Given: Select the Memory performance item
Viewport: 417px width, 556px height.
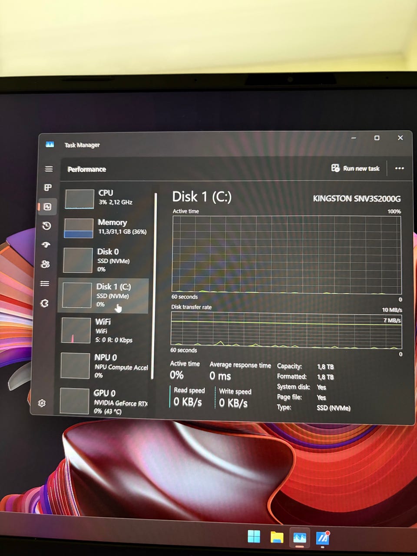Looking at the screenshot, I should click(106, 228).
